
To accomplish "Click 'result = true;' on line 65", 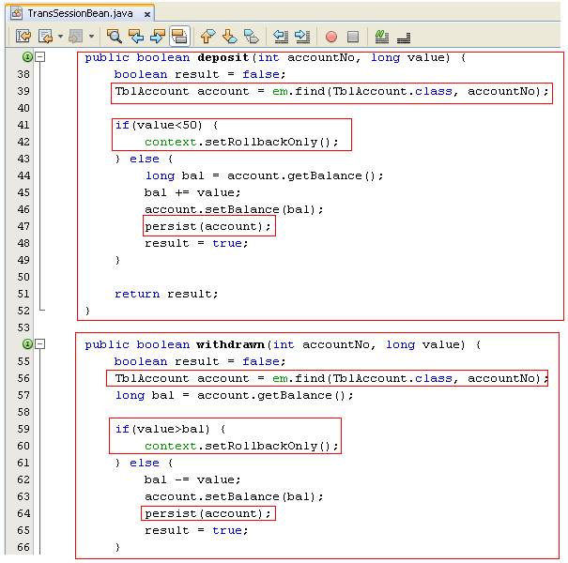I will tap(196, 530).
